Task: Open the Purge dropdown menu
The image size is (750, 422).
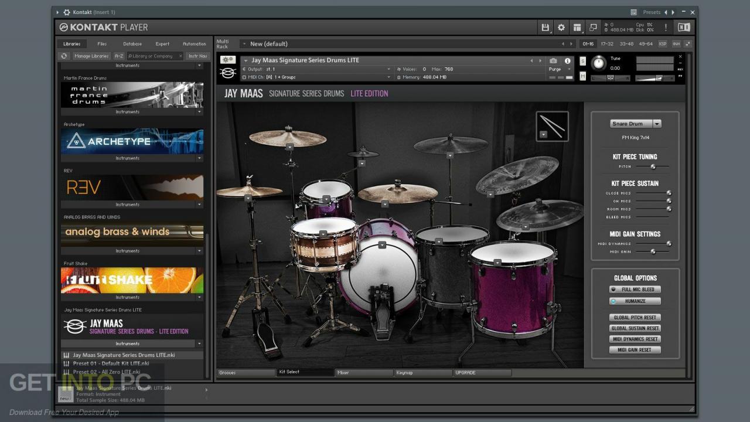Action: click(558, 69)
